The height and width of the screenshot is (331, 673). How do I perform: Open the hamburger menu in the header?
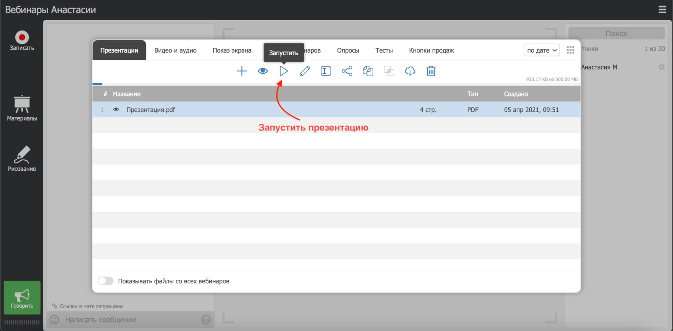point(662,10)
